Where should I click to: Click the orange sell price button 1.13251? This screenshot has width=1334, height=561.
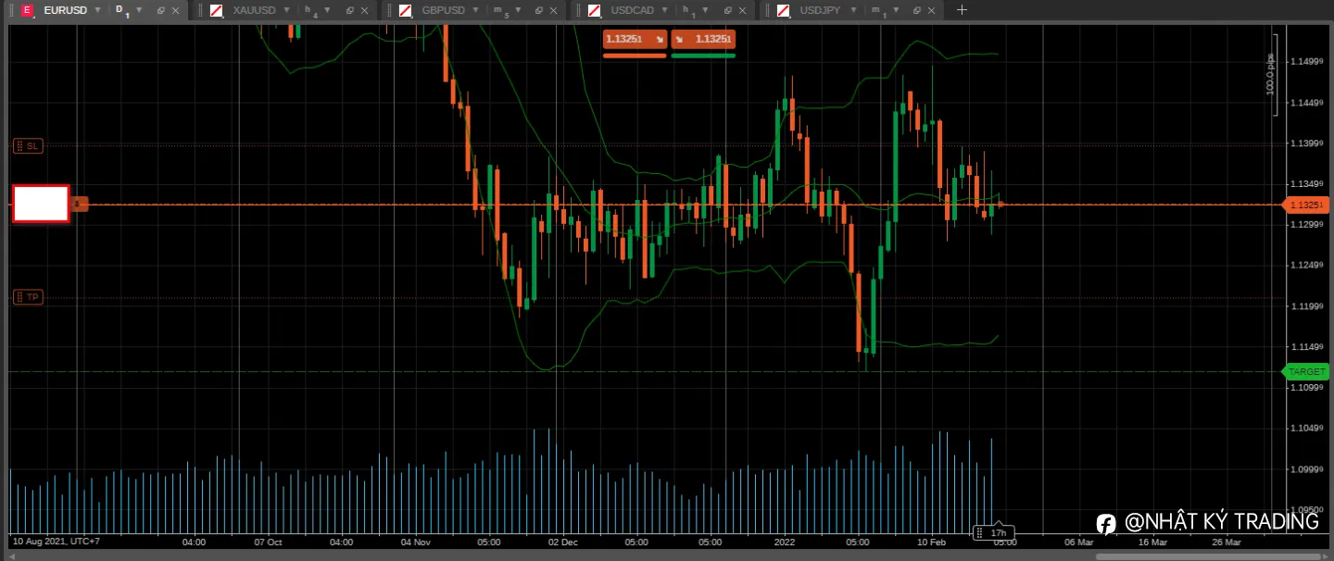(x=635, y=39)
